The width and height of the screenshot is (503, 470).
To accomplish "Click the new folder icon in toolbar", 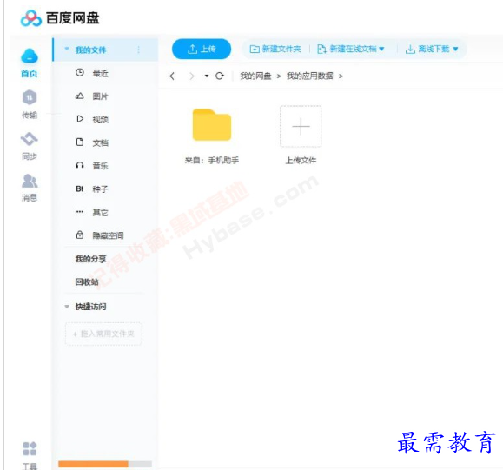I will tap(255, 50).
